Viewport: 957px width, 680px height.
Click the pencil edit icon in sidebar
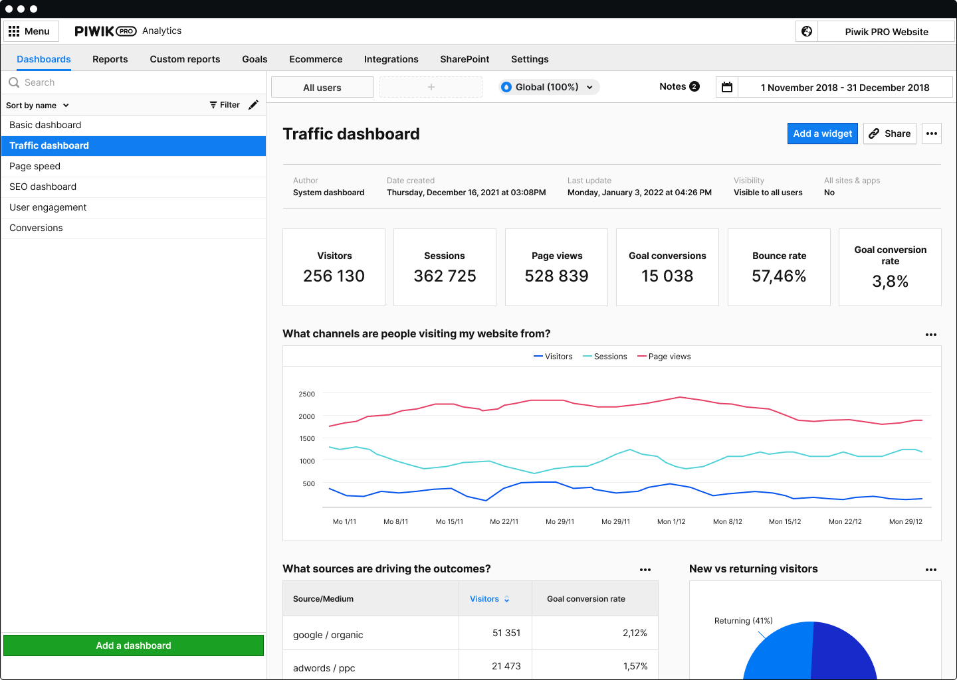(x=253, y=105)
